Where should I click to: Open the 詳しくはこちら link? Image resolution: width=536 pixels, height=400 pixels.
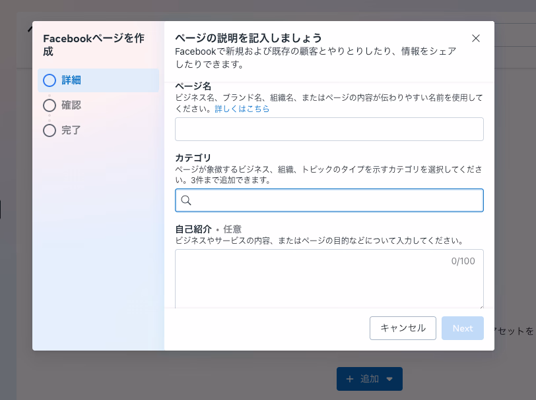pos(242,109)
